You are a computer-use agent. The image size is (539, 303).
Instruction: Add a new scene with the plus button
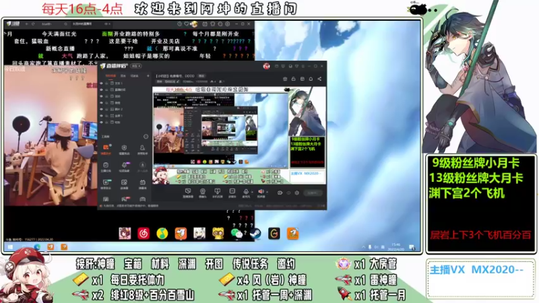(148, 75)
